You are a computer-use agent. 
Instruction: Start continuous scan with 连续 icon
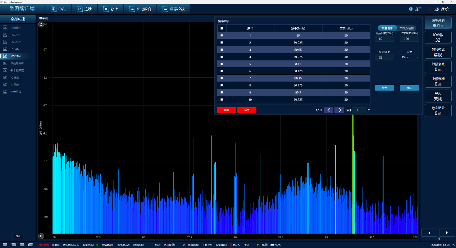pos(79,9)
